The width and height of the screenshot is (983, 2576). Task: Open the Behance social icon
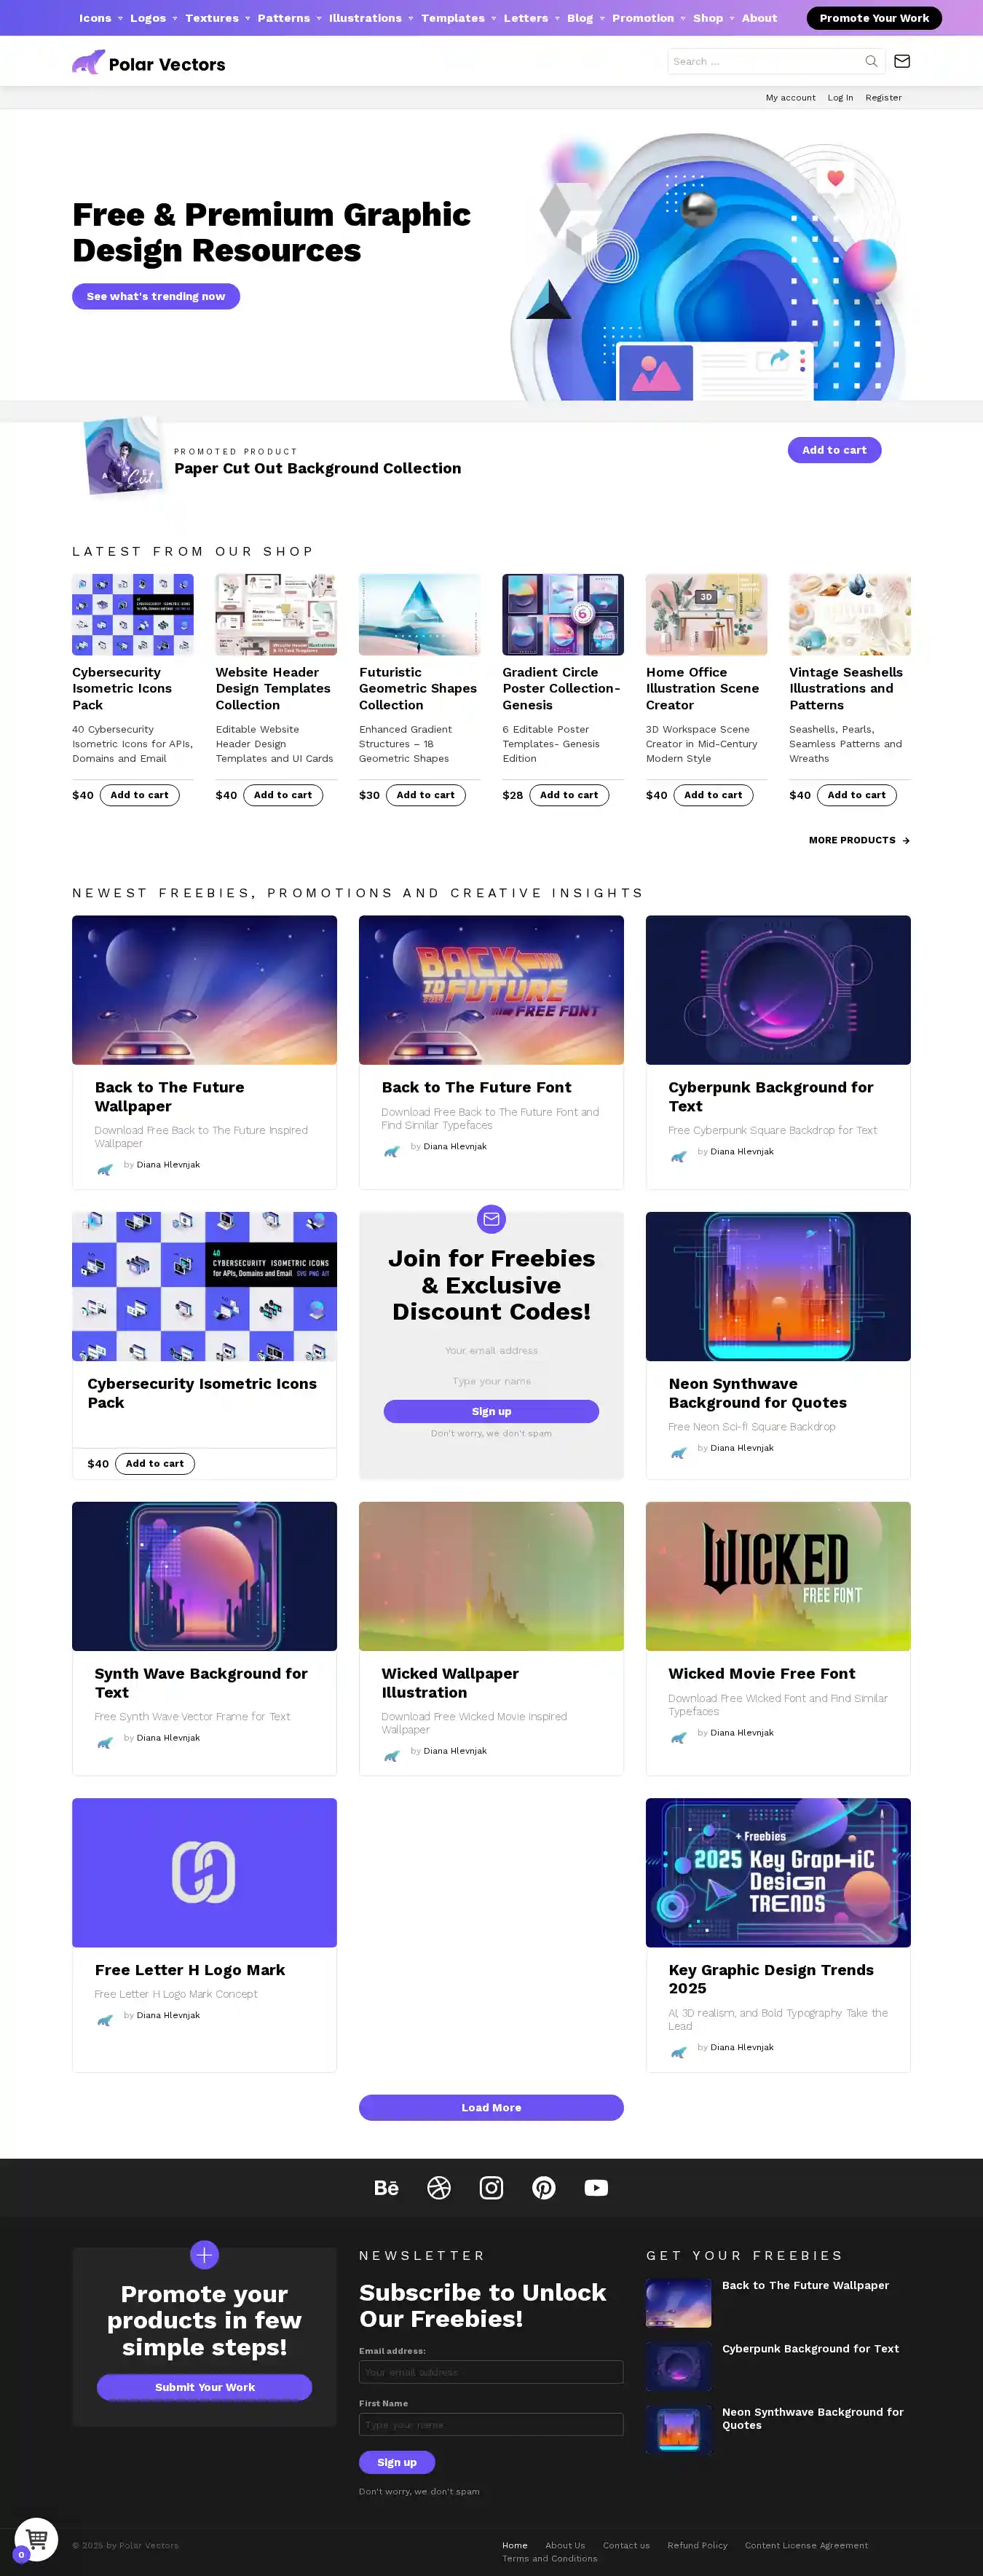[x=386, y=2188]
